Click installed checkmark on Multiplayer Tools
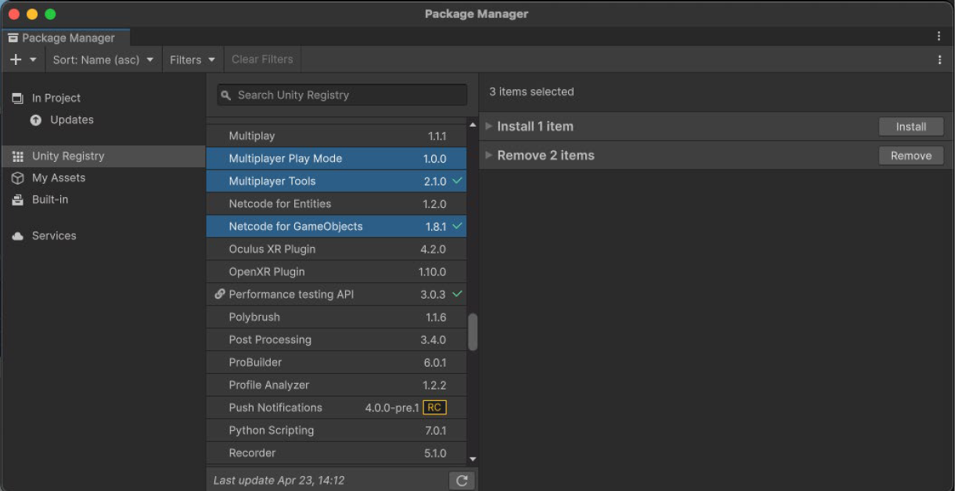This screenshot has width=957, height=491. pos(458,181)
